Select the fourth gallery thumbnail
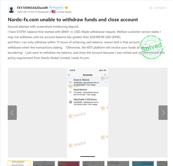173x166 pixels. (x=93, y=163)
